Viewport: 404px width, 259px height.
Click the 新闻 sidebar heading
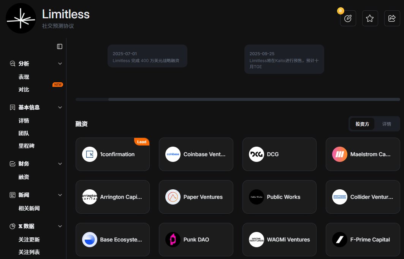pyautogui.click(x=24, y=195)
